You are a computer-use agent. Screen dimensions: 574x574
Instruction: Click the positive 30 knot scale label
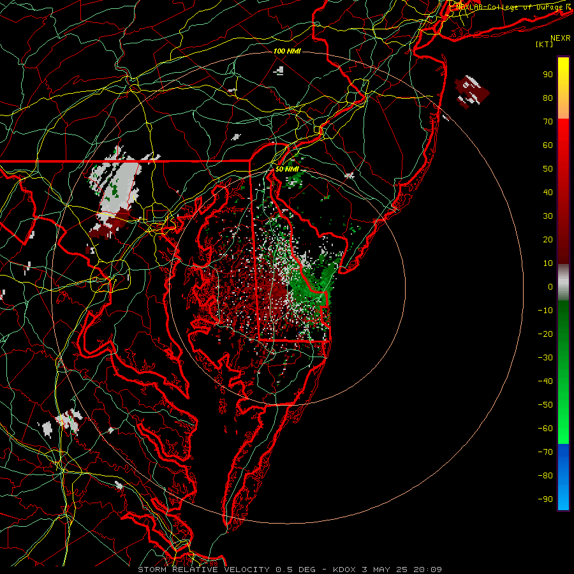[548, 216]
